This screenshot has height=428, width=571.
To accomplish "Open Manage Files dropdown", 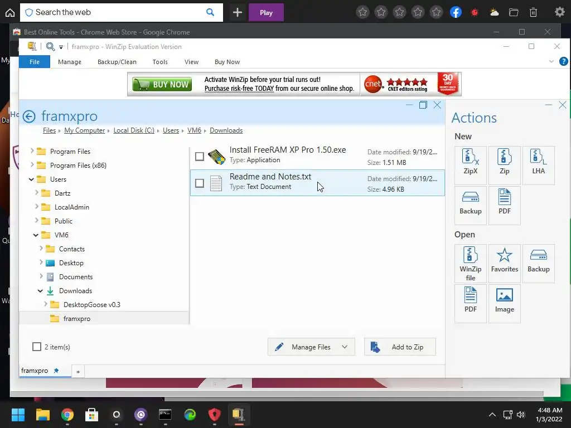I will tap(311, 347).
